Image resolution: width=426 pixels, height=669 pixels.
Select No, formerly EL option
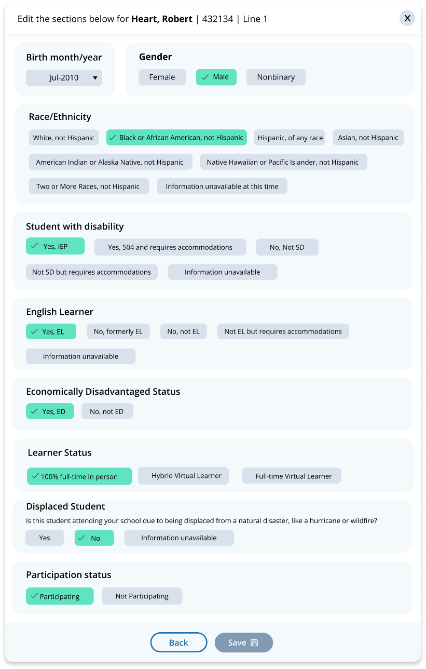pos(118,331)
